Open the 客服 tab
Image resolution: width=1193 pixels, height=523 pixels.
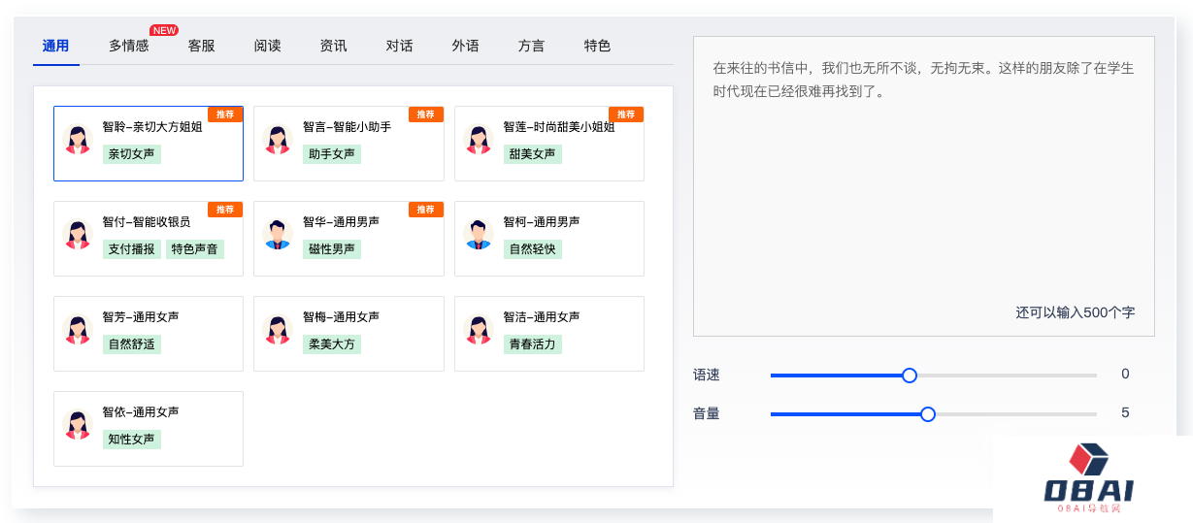click(202, 46)
